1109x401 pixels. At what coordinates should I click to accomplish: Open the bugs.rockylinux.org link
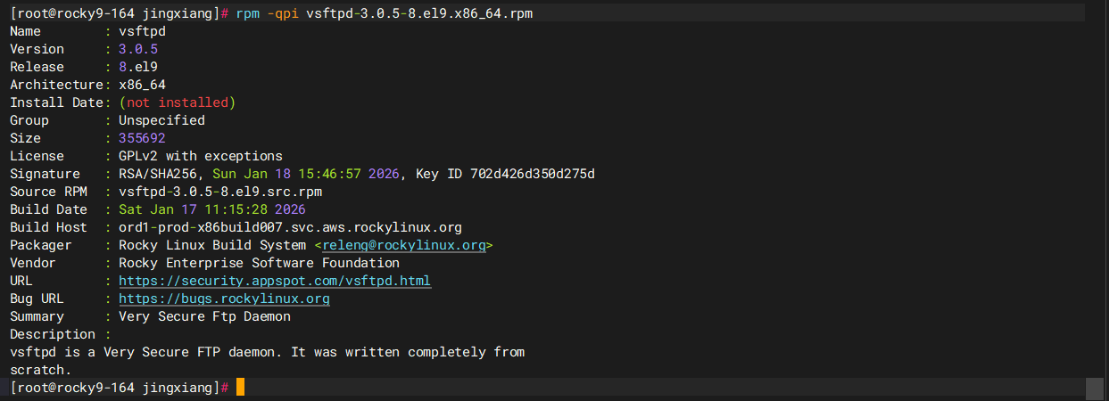pos(224,299)
